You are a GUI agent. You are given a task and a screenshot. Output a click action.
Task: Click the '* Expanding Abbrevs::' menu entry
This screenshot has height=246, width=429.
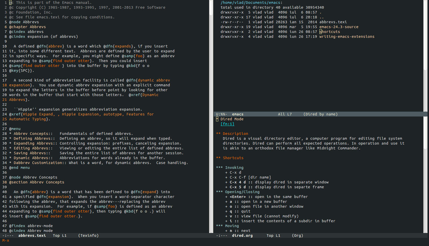(33, 143)
